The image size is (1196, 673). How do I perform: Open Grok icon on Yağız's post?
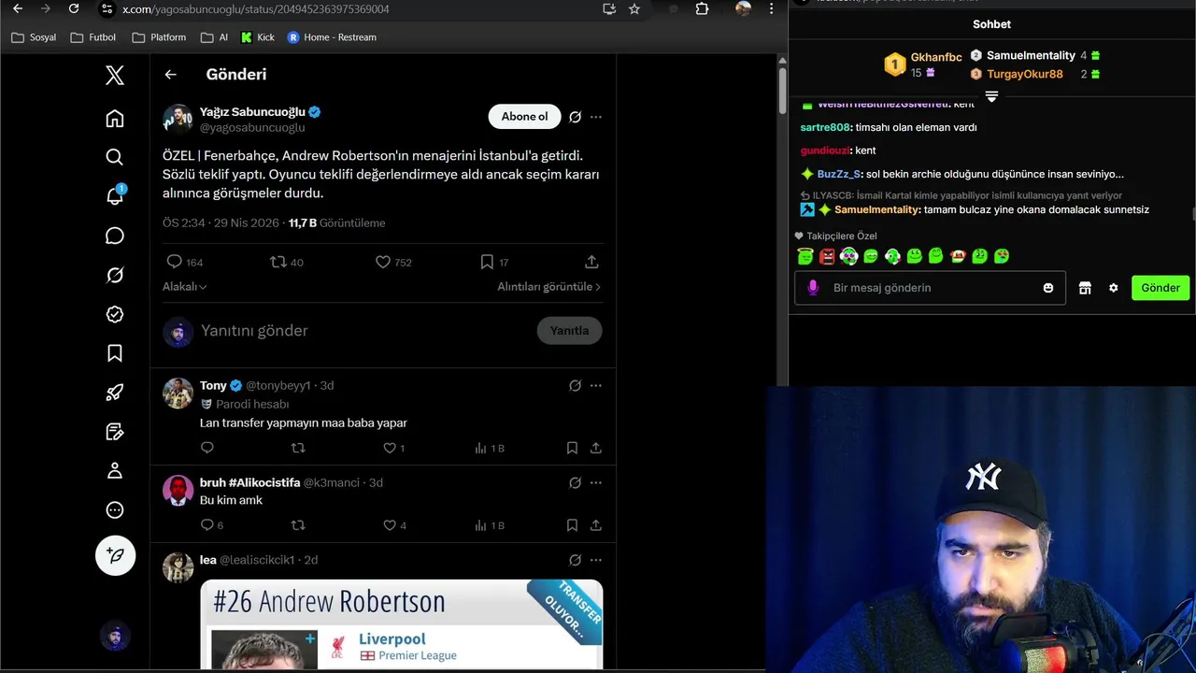click(576, 117)
